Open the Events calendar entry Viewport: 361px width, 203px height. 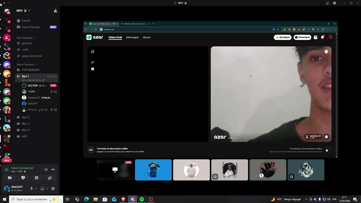(x=26, y=21)
